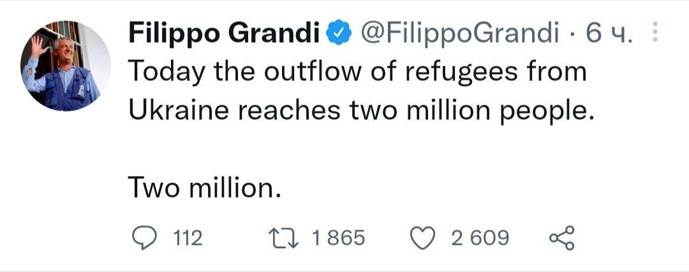Click the Filippo Grandi display name
689x272 pixels.
point(224,32)
